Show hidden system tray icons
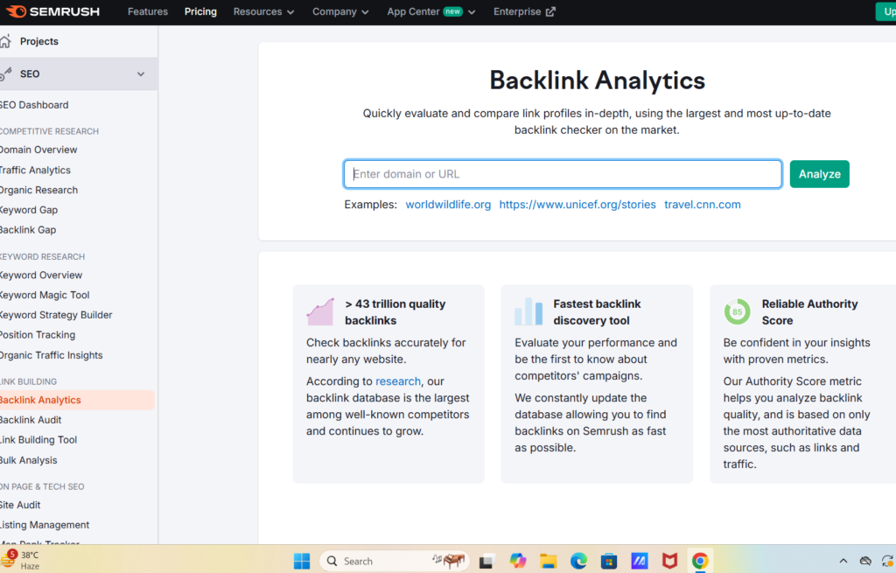 [843, 561]
